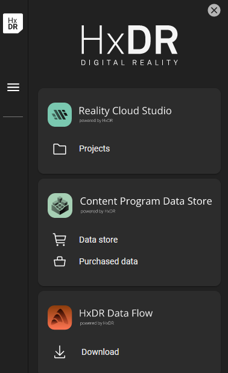Screen dimensions: 228x373
Task: Open the hamburger menu in the sidebar
Action: 13,88
